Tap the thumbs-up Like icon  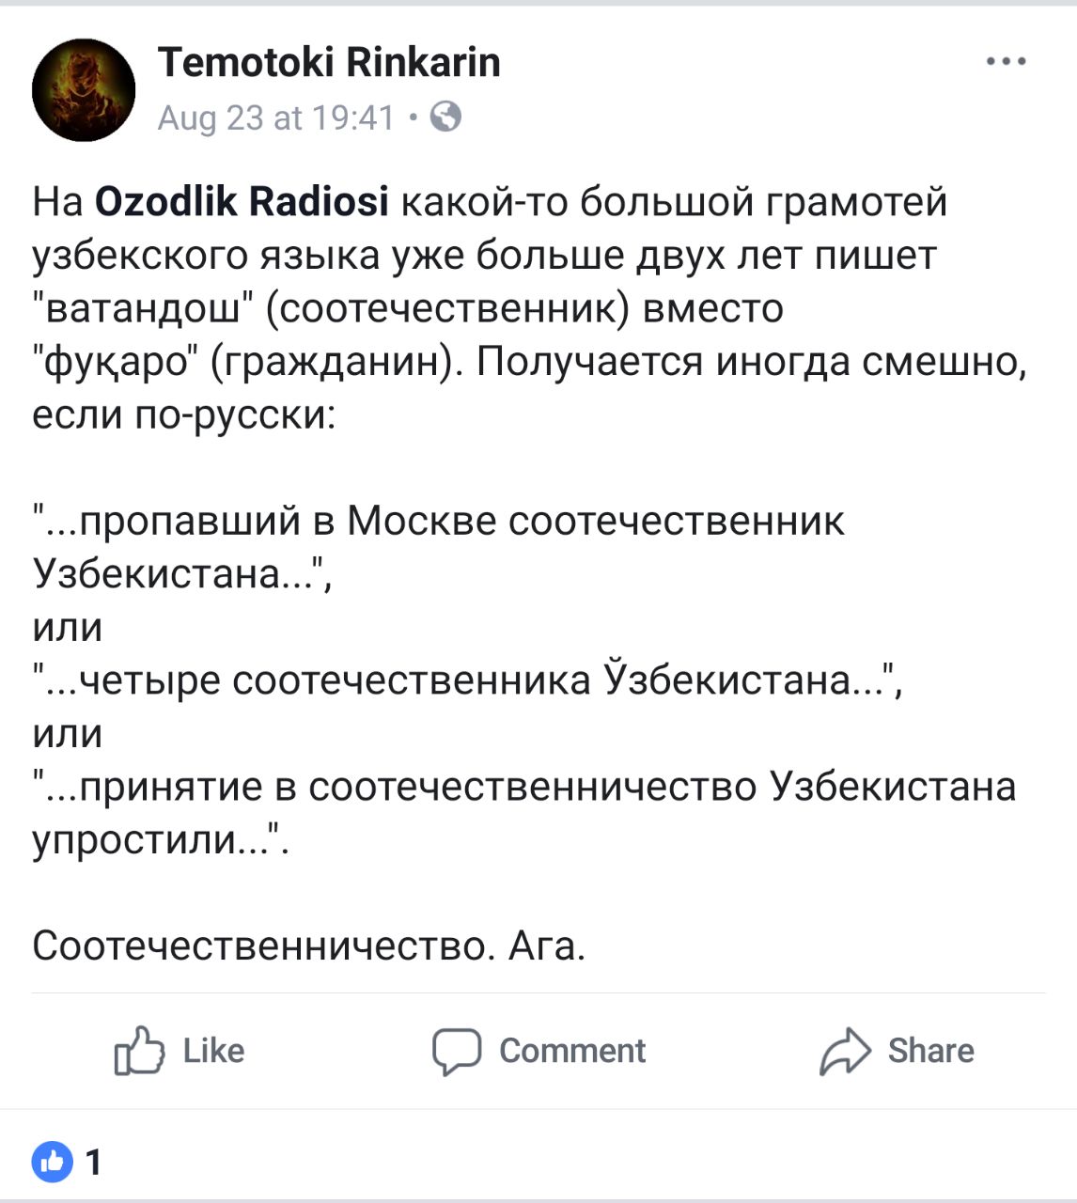coord(138,1051)
